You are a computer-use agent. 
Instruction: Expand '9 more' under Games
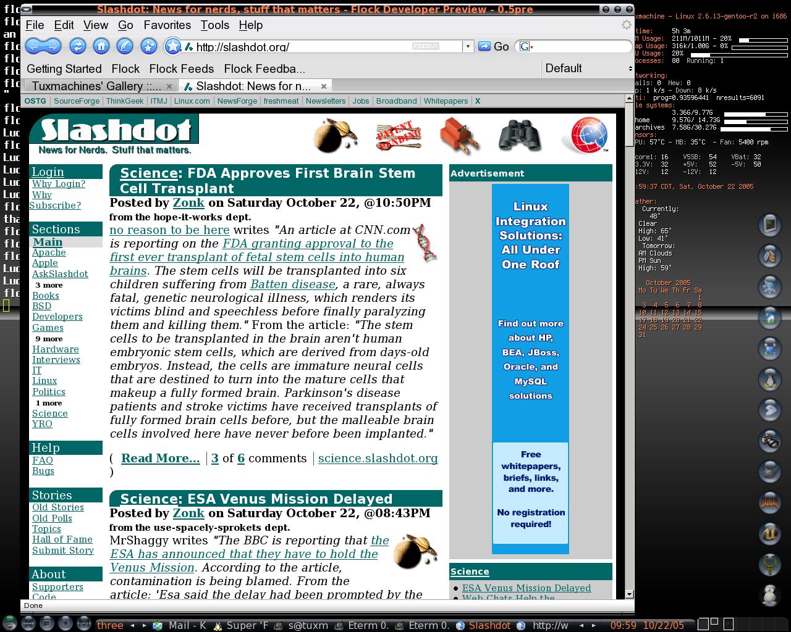pos(49,339)
